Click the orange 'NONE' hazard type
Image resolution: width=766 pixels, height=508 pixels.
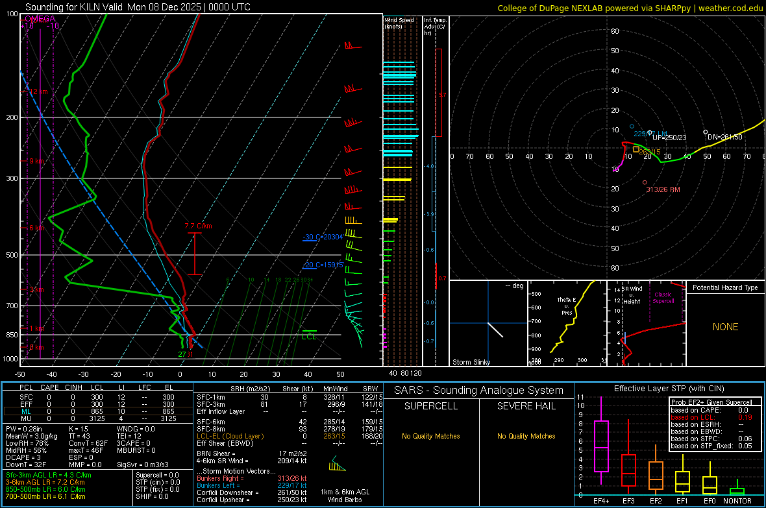[x=726, y=327]
